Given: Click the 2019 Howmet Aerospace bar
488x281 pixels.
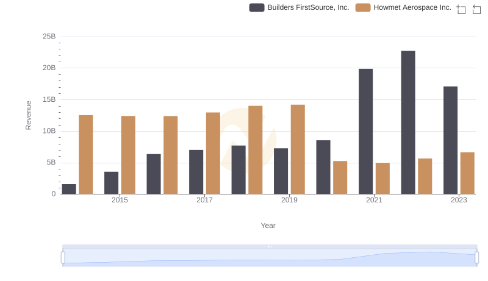Looking at the screenshot, I should (298, 149).
